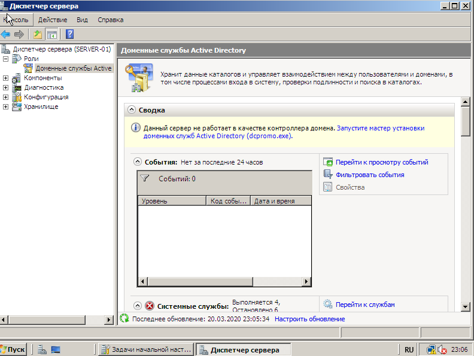The width and height of the screenshot is (474, 356).
Task: Select Диспетчер сервера (SERVER-01) root node
Action: click(x=62, y=49)
